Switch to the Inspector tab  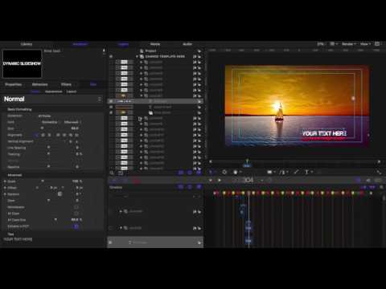[80, 44]
